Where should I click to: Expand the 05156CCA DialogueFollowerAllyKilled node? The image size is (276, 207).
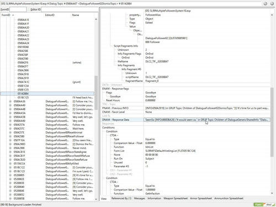pyautogui.click(x=10, y=163)
